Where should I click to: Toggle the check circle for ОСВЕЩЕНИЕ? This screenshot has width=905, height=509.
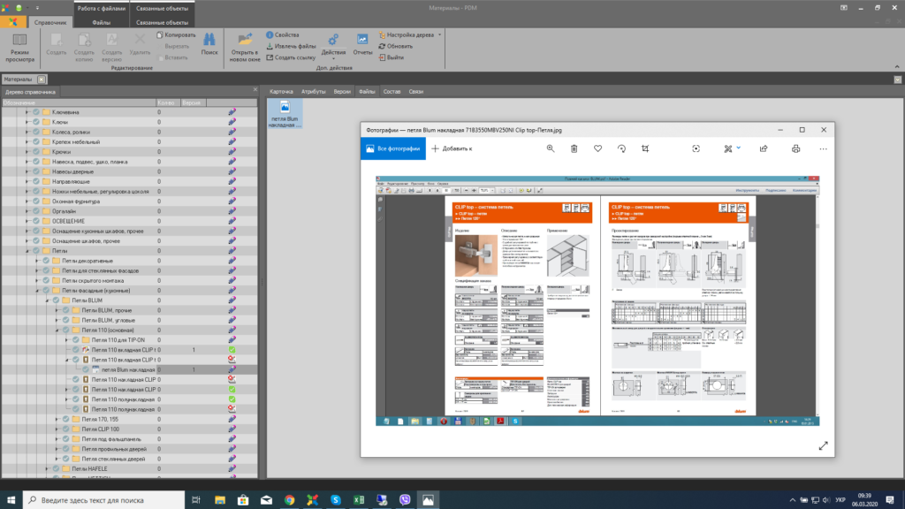coord(36,221)
